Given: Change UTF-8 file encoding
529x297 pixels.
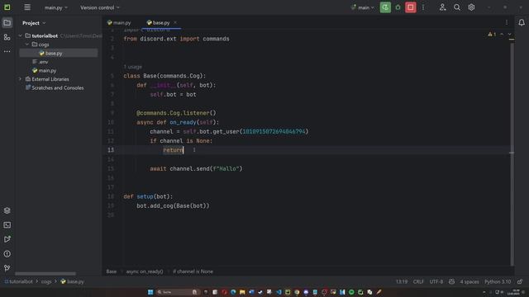Looking at the screenshot, I should [x=436, y=281].
